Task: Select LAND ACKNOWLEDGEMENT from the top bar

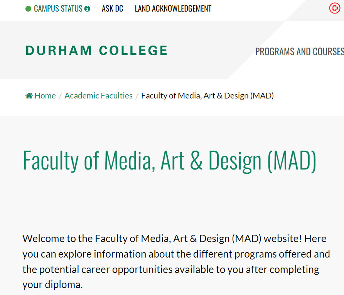Action: click(173, 8)
